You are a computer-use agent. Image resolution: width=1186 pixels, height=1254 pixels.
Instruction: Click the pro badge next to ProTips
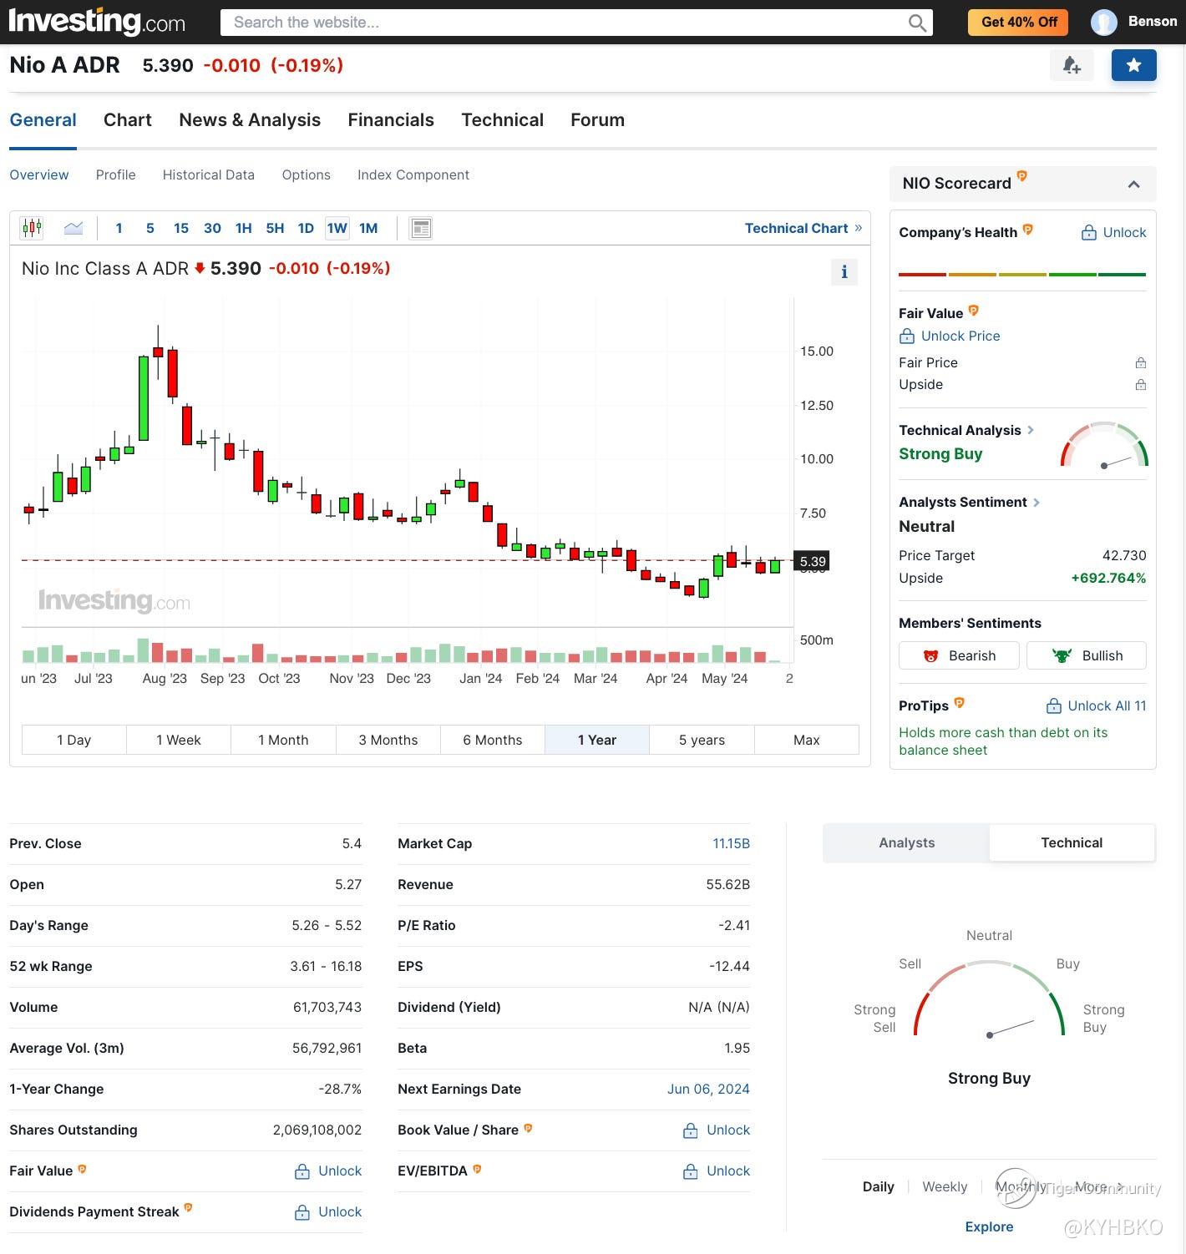click(x=959, y=703)
